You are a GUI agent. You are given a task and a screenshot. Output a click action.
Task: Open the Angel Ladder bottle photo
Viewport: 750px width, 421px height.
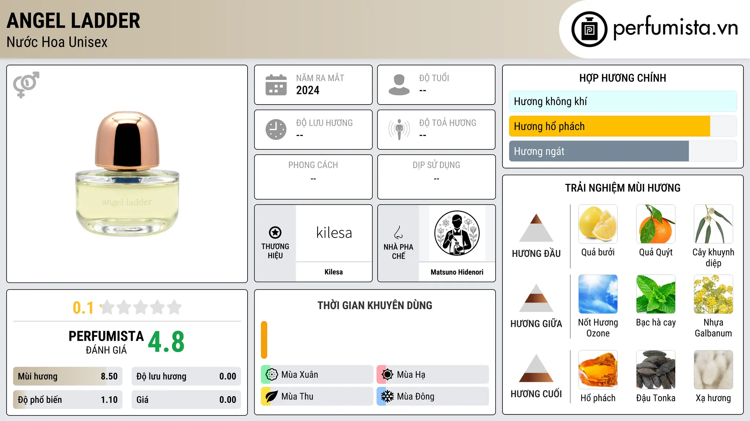point(127,174)
